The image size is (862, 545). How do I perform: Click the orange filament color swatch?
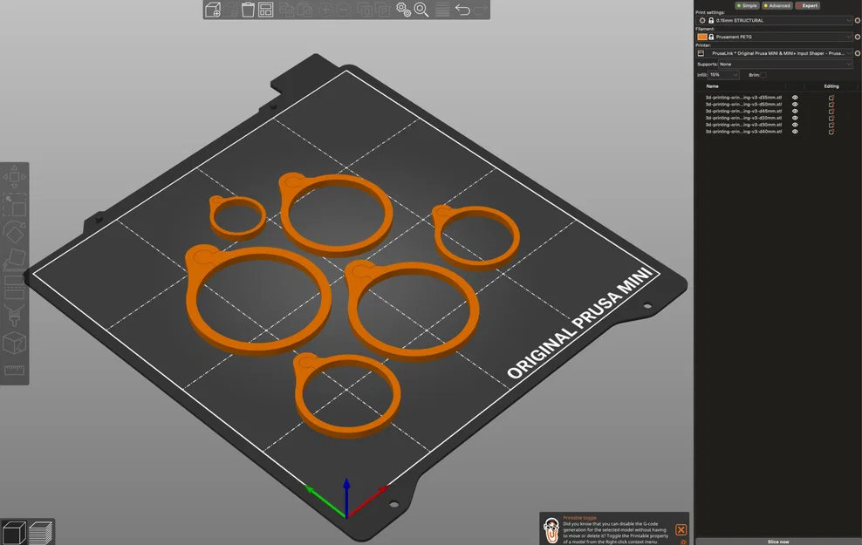pyautogui.click(x=702, y=37)
